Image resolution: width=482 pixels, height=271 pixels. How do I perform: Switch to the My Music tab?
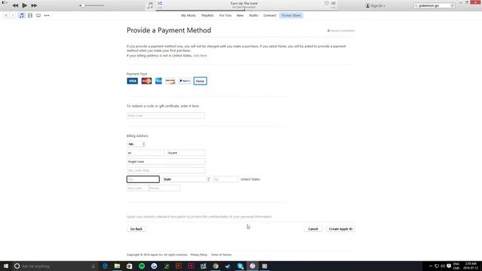click(x=188, y=15)
